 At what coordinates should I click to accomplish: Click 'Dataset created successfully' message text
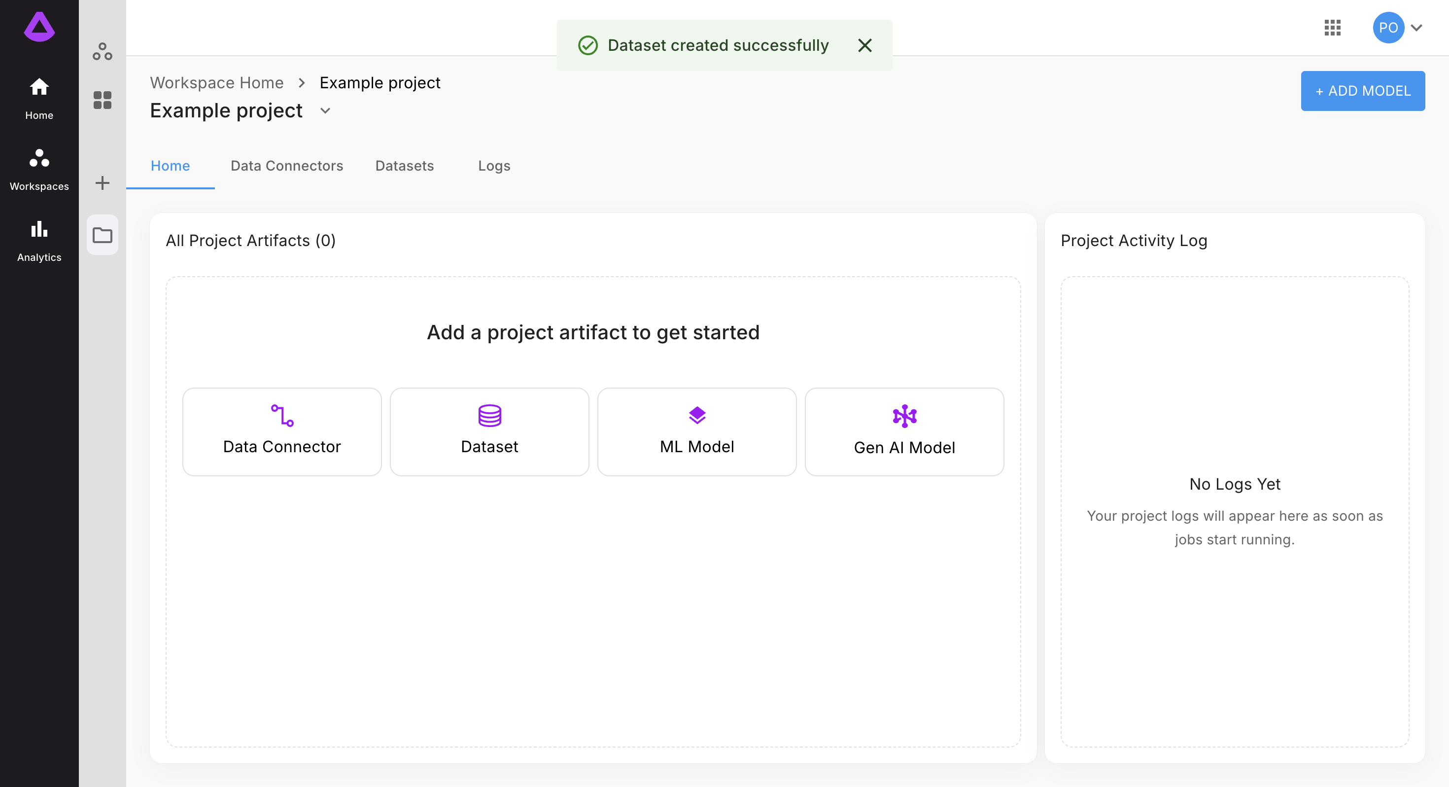coord(718,45)
